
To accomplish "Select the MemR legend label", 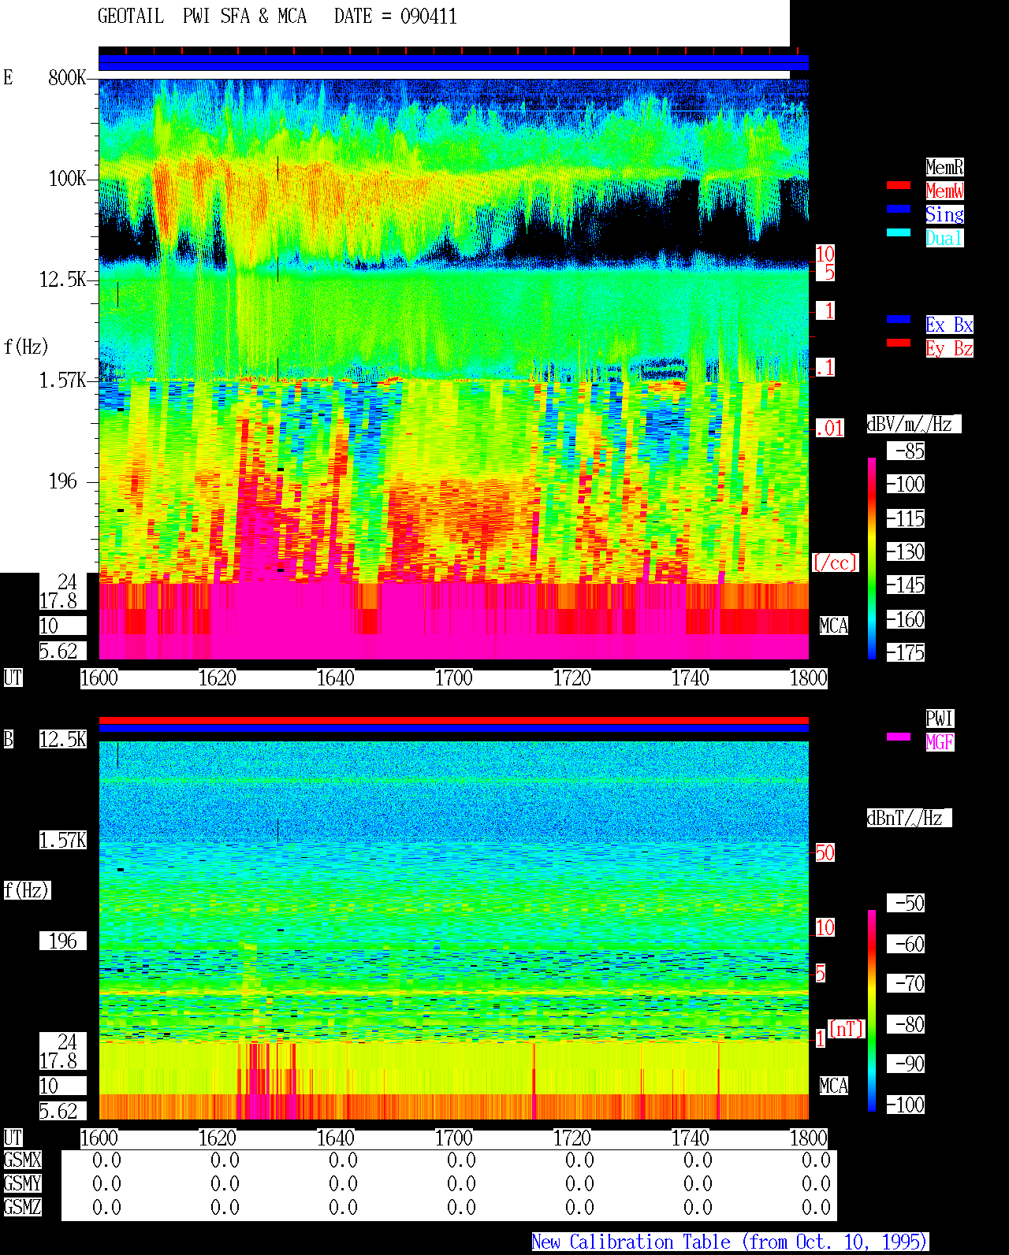I will pos(944,167).
